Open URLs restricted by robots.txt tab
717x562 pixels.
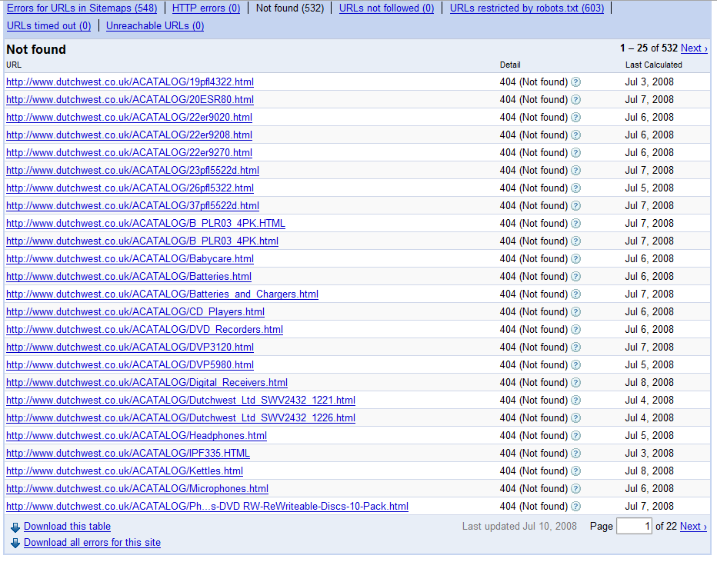pyautogui.click(x=526, y=8)
